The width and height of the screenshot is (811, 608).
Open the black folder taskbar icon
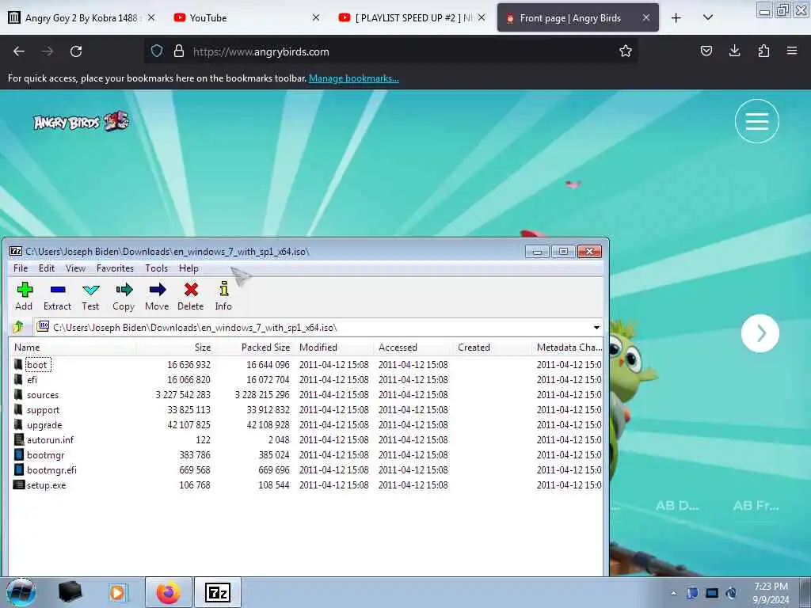point(70,592)
